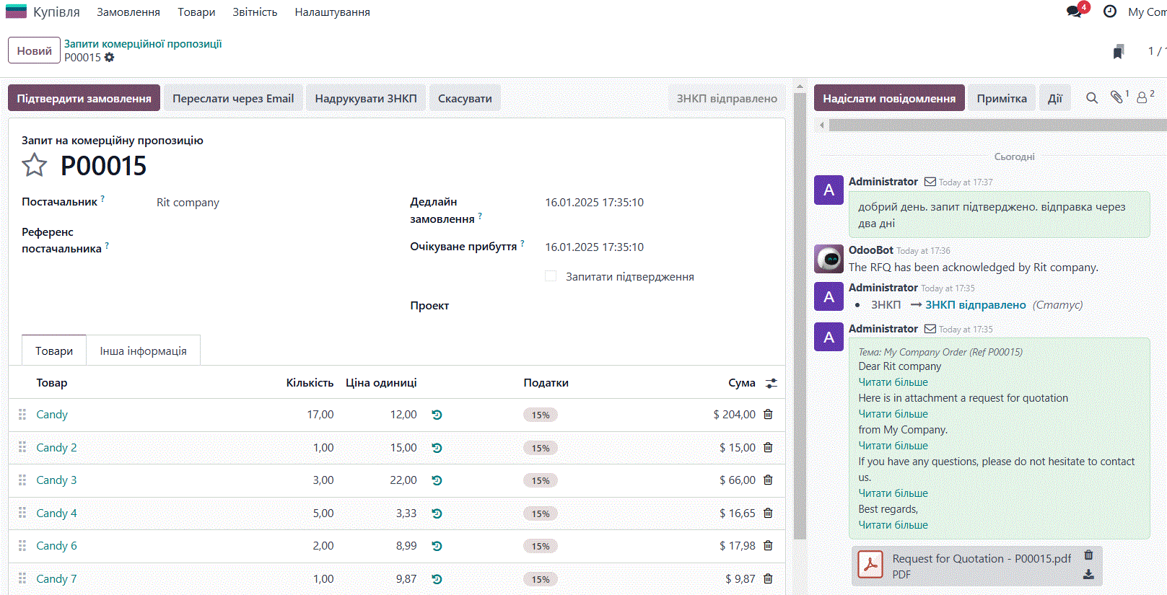Click Переслати через Email button
The height and width of the screenshot is (595, 1167).
233,98
